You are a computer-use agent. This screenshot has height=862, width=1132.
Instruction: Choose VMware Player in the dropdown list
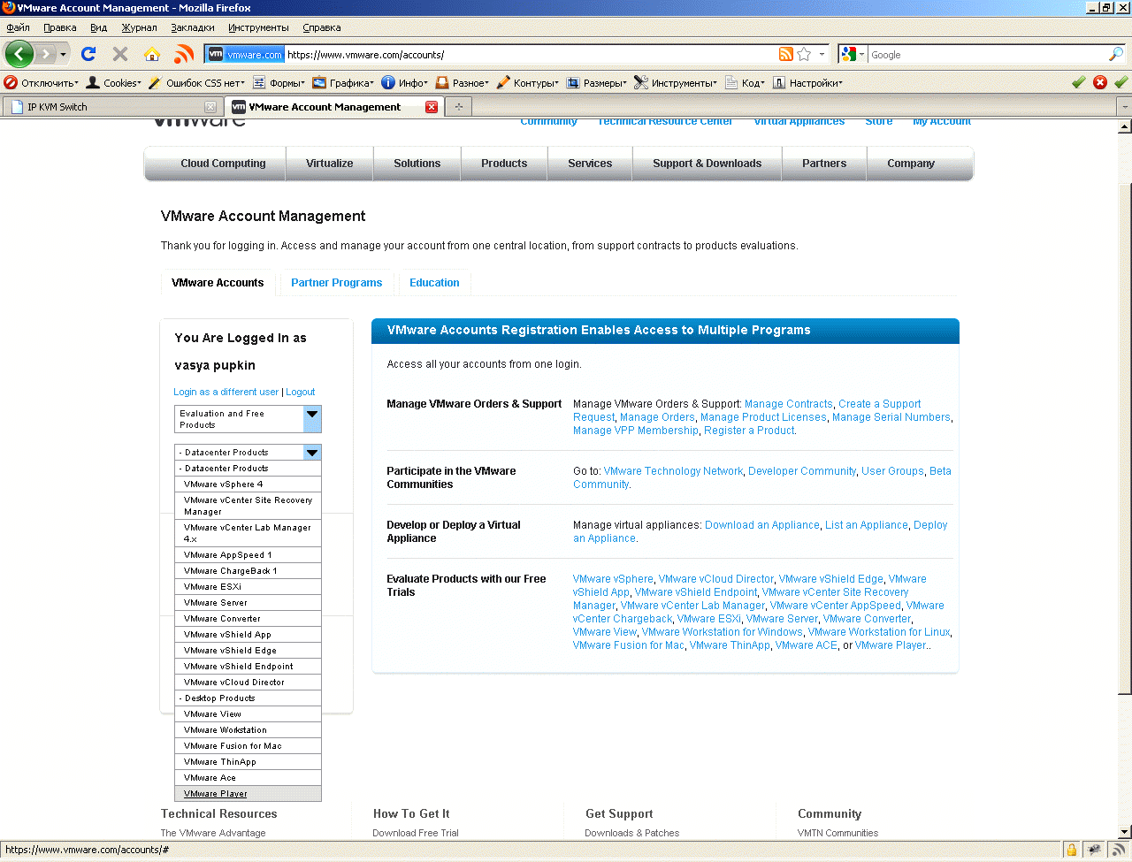[248, 794]
